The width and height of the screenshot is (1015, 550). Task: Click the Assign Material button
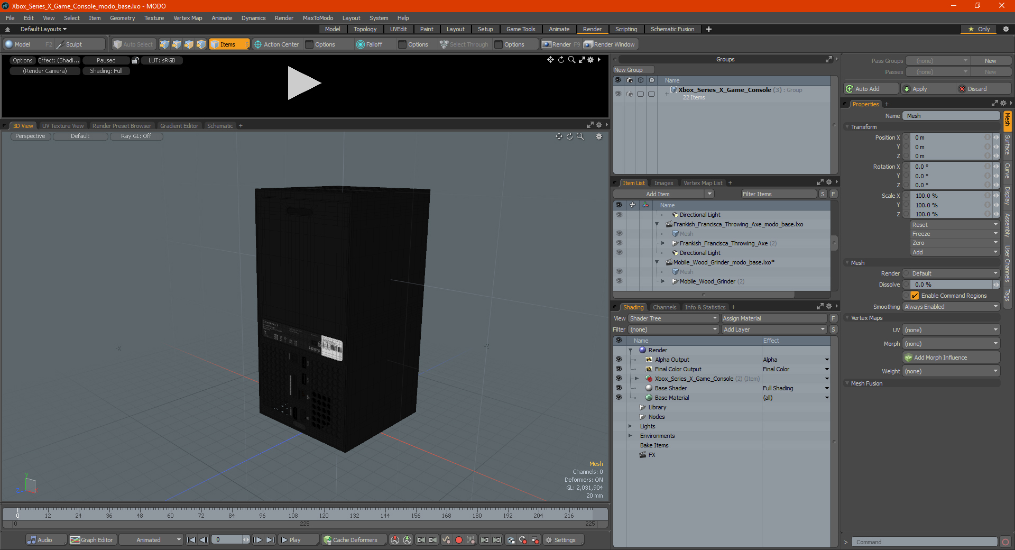(774, 318)
